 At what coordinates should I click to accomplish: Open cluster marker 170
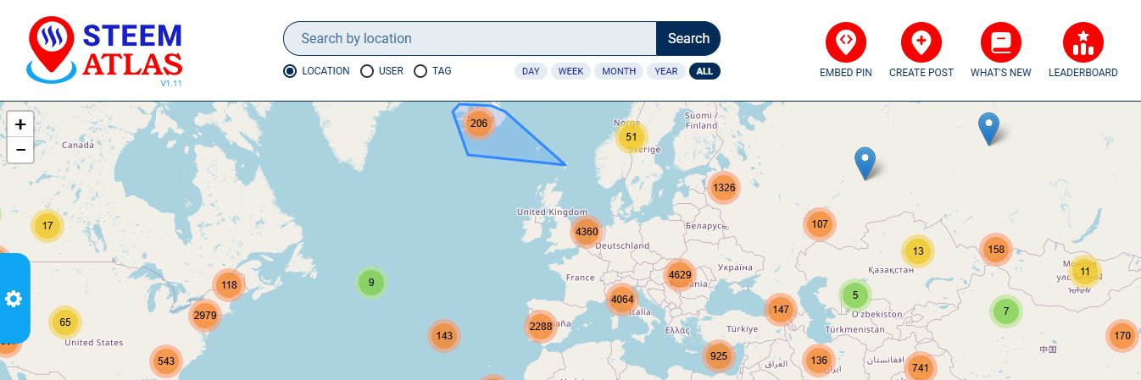pyautogui.click(x=1122, y=336)
